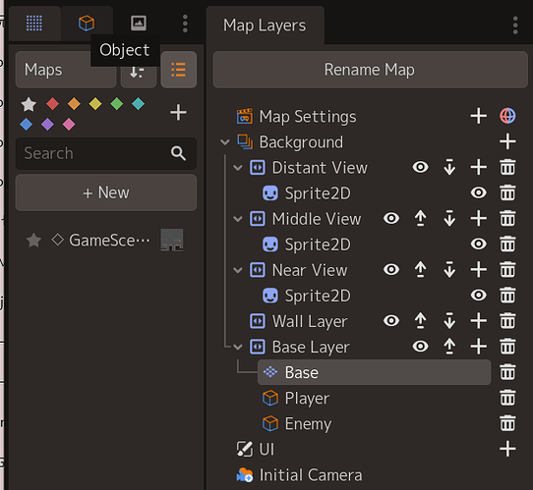Move Base Layer up
Viewport: 533px width, 490px height.
coord(449,346)
